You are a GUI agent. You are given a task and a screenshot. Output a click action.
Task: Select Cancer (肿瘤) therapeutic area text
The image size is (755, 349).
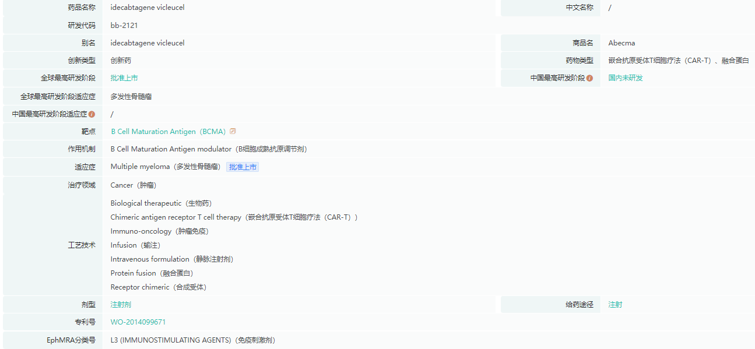point(134,185)
